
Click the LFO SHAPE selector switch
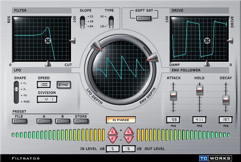coord(16,92)
